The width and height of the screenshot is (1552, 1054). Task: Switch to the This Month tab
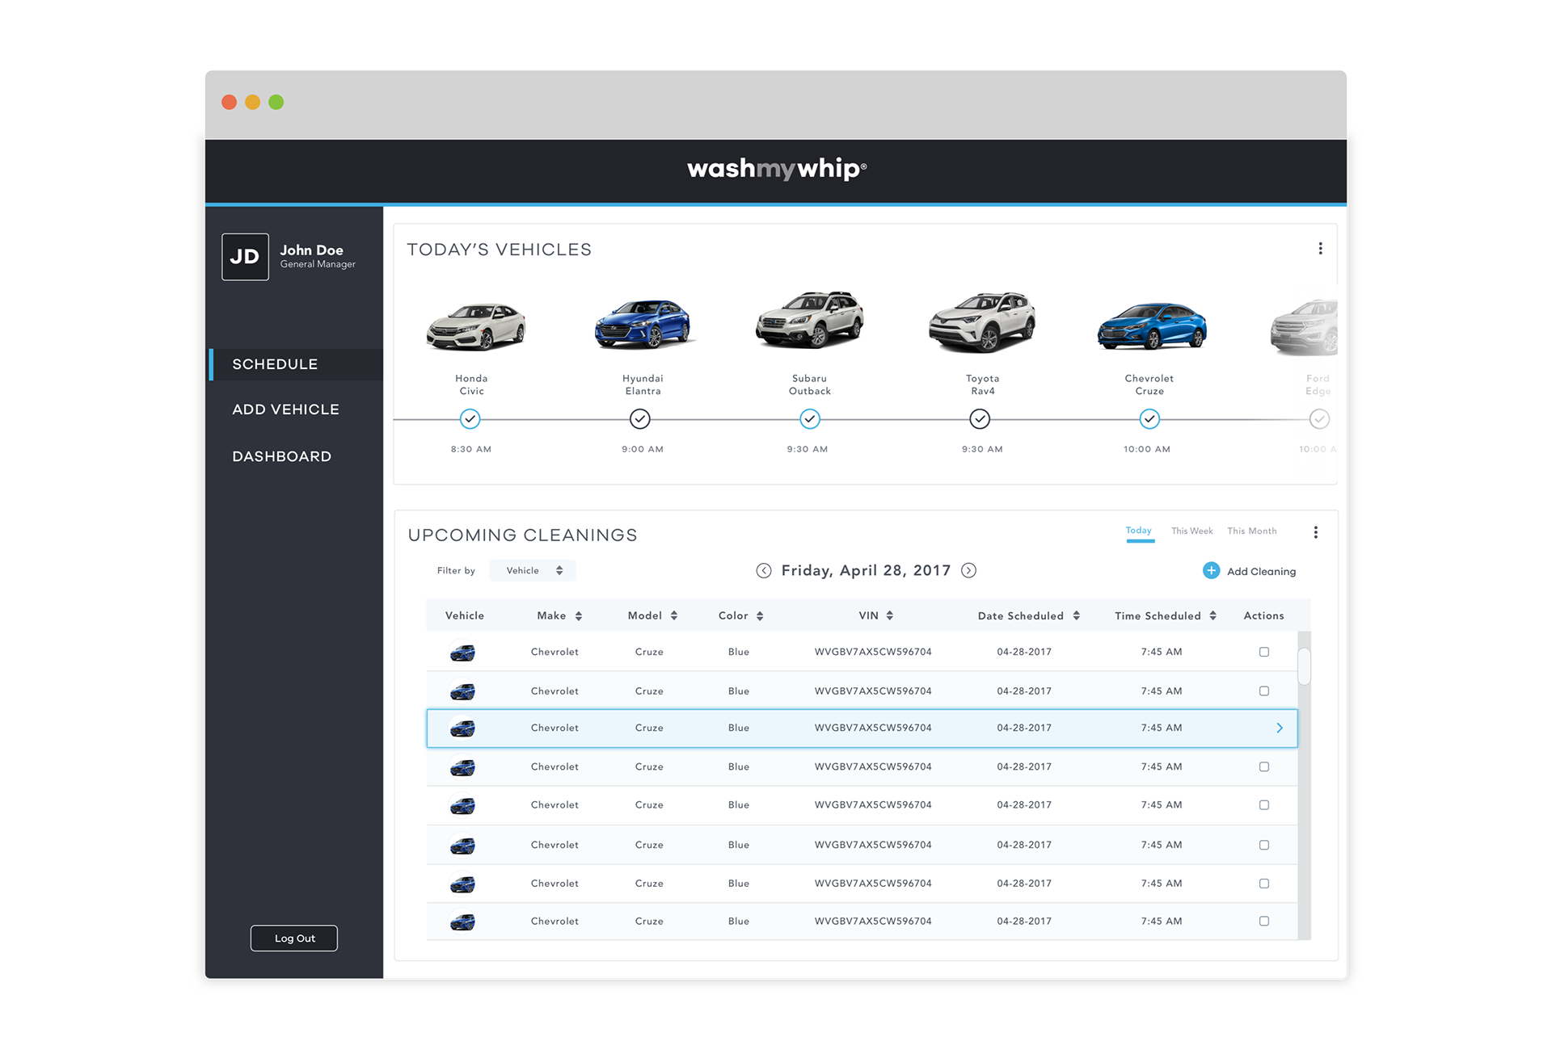click(x=1252, y=531)
